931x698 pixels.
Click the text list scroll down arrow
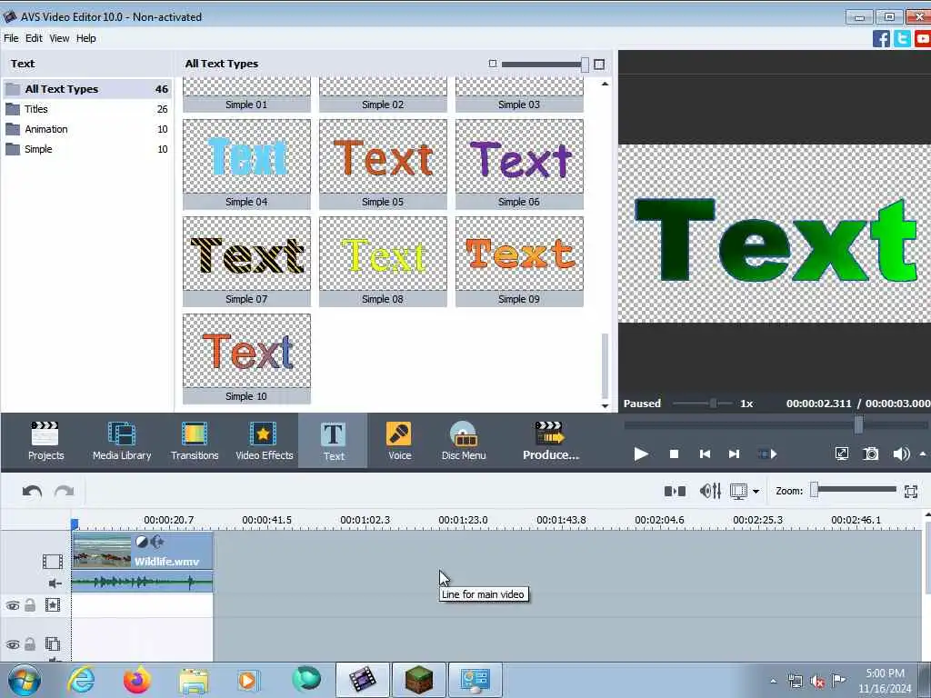pyautogui.click(x=605, y=406)
